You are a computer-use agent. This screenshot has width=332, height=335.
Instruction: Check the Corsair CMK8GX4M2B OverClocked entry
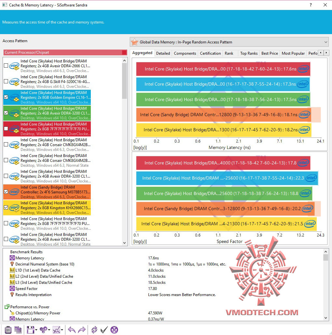click(x=6, y=144)
